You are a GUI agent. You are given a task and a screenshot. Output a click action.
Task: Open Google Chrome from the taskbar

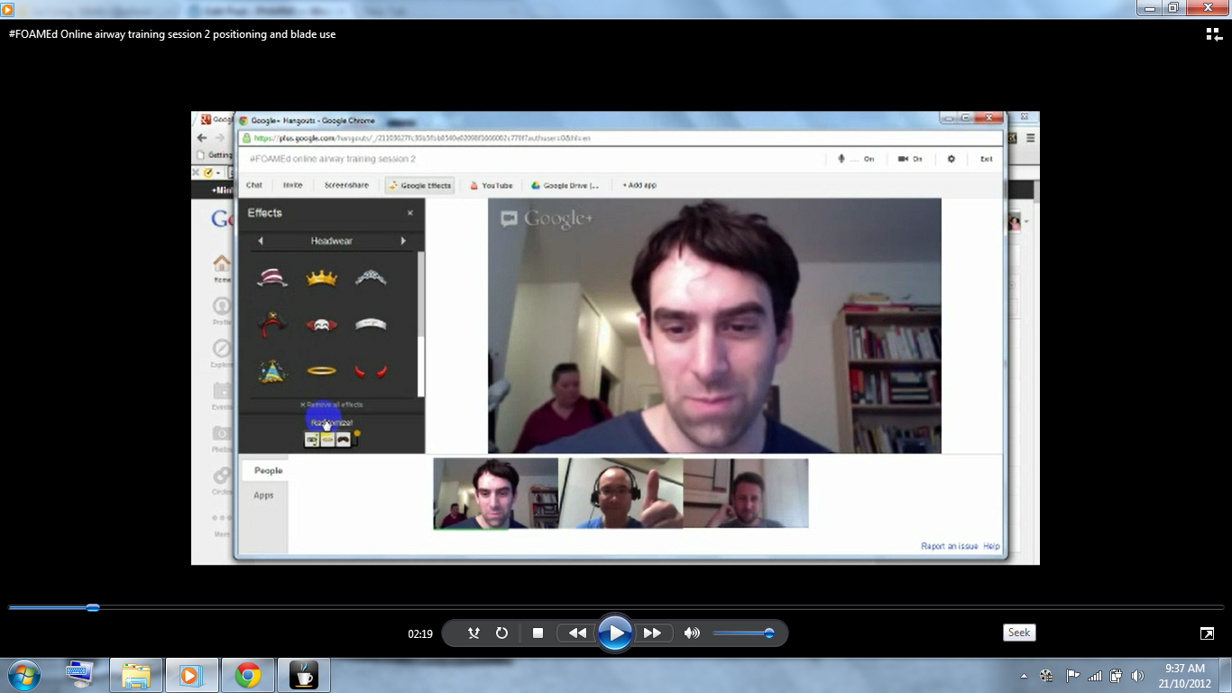click(248, 675)
